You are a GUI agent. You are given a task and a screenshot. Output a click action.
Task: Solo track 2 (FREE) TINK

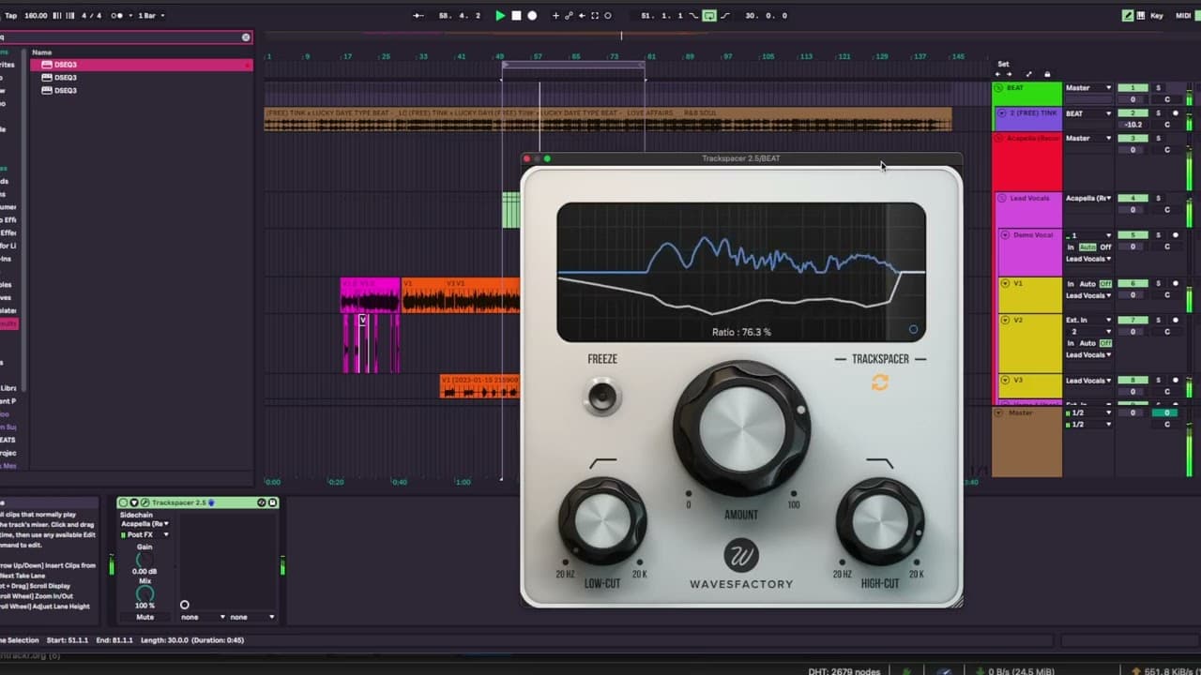[1158, 113]
